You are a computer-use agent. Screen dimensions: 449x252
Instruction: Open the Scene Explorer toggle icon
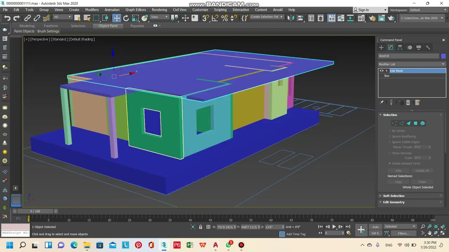click(x=311, y=18)
